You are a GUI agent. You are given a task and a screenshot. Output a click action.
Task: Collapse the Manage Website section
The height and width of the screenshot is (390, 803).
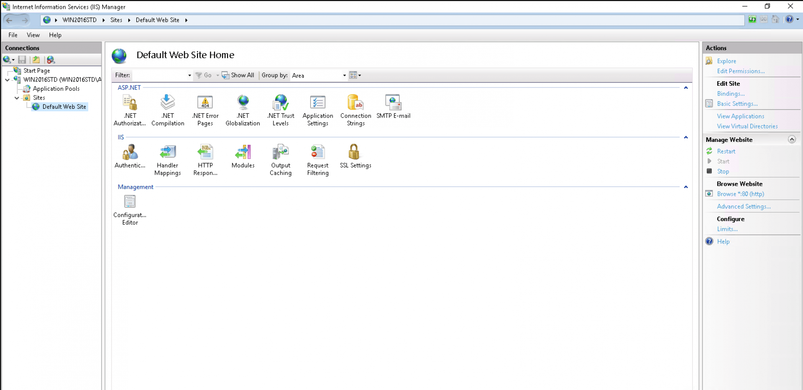(x=792, y=139)
